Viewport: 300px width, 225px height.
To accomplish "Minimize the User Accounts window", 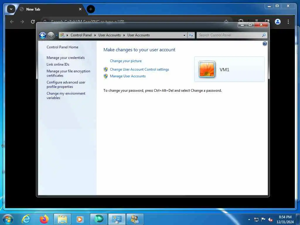I will (242, 25).
